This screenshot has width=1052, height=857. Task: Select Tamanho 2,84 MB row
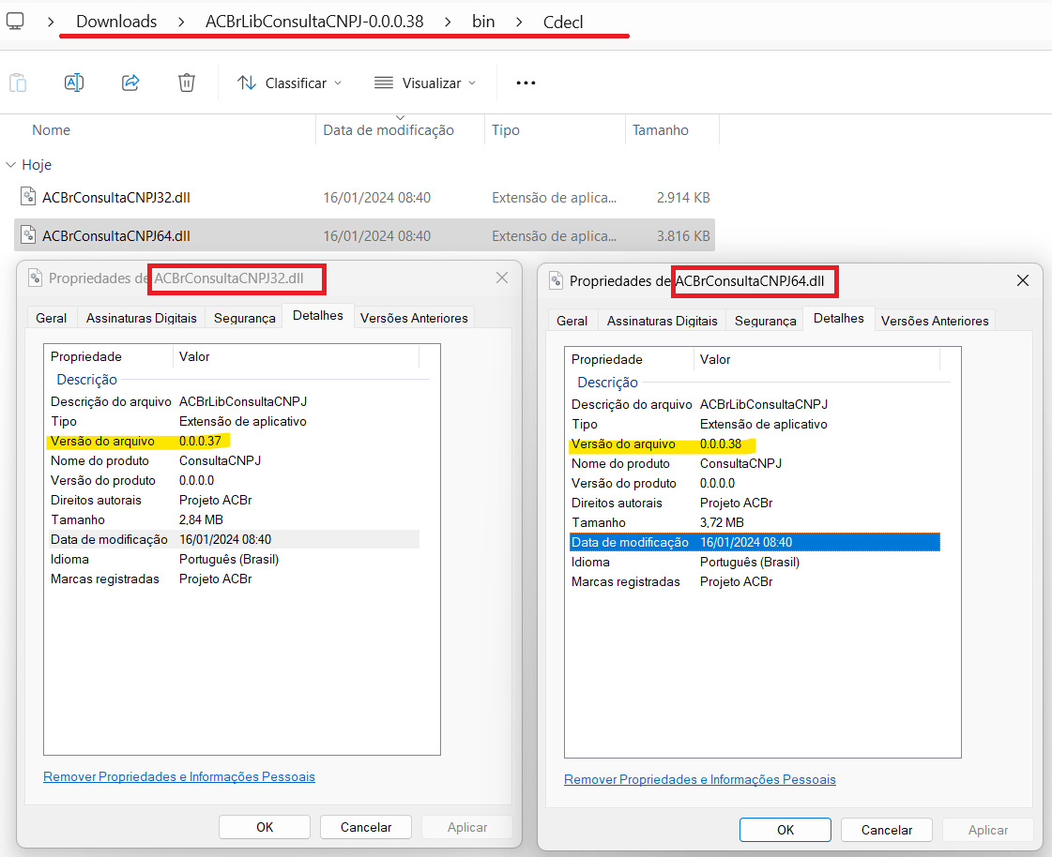pos(235,519)
